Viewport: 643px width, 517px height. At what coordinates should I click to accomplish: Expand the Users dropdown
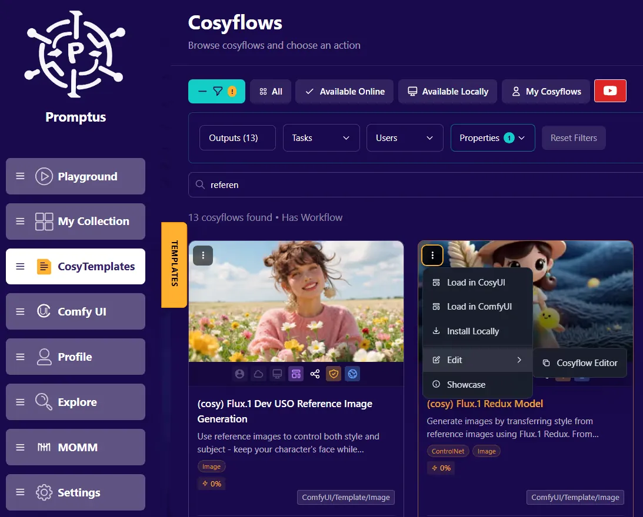405,137
